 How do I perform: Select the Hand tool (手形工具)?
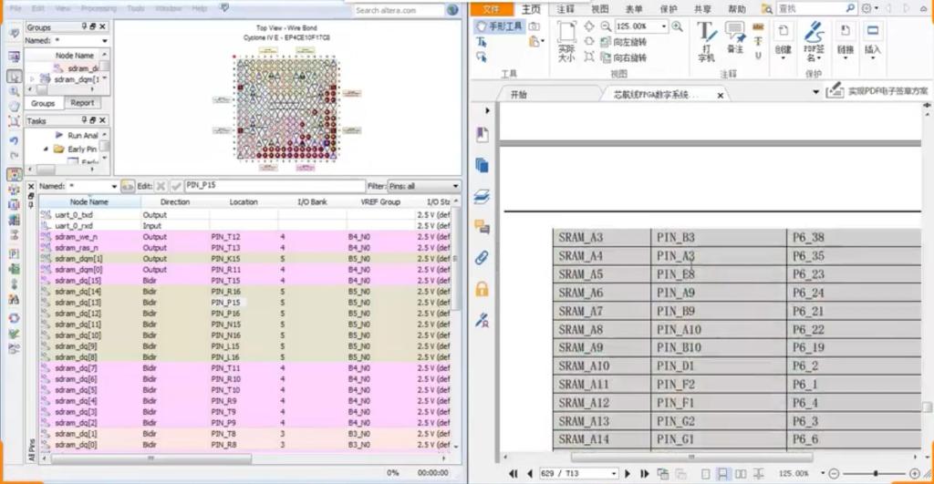pyautogui.click(x=500, y=26)
